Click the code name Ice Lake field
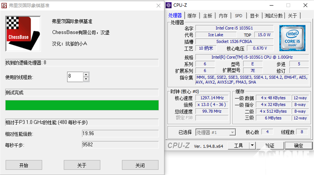 pyautogui.click(x=216, y=35)
